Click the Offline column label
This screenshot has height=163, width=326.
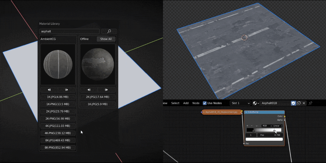pyautogui.click(x=84, y=39)
